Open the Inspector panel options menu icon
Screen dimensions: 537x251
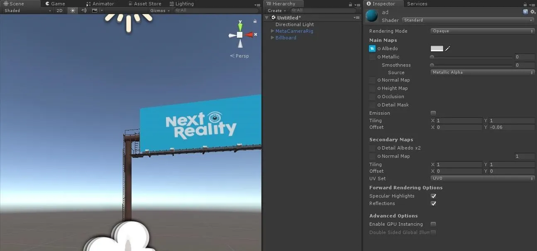pyautogui.click(x=532, y=5)
